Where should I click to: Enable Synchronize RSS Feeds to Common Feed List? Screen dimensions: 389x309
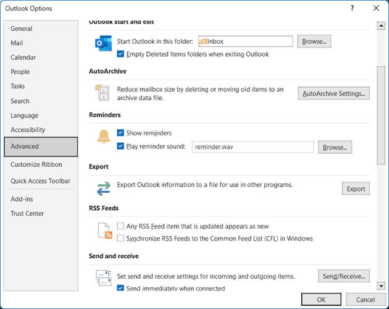click(x=120, y=239)
